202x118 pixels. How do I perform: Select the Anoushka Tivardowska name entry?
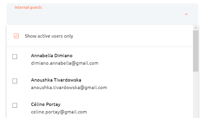[x=56, y=80]
